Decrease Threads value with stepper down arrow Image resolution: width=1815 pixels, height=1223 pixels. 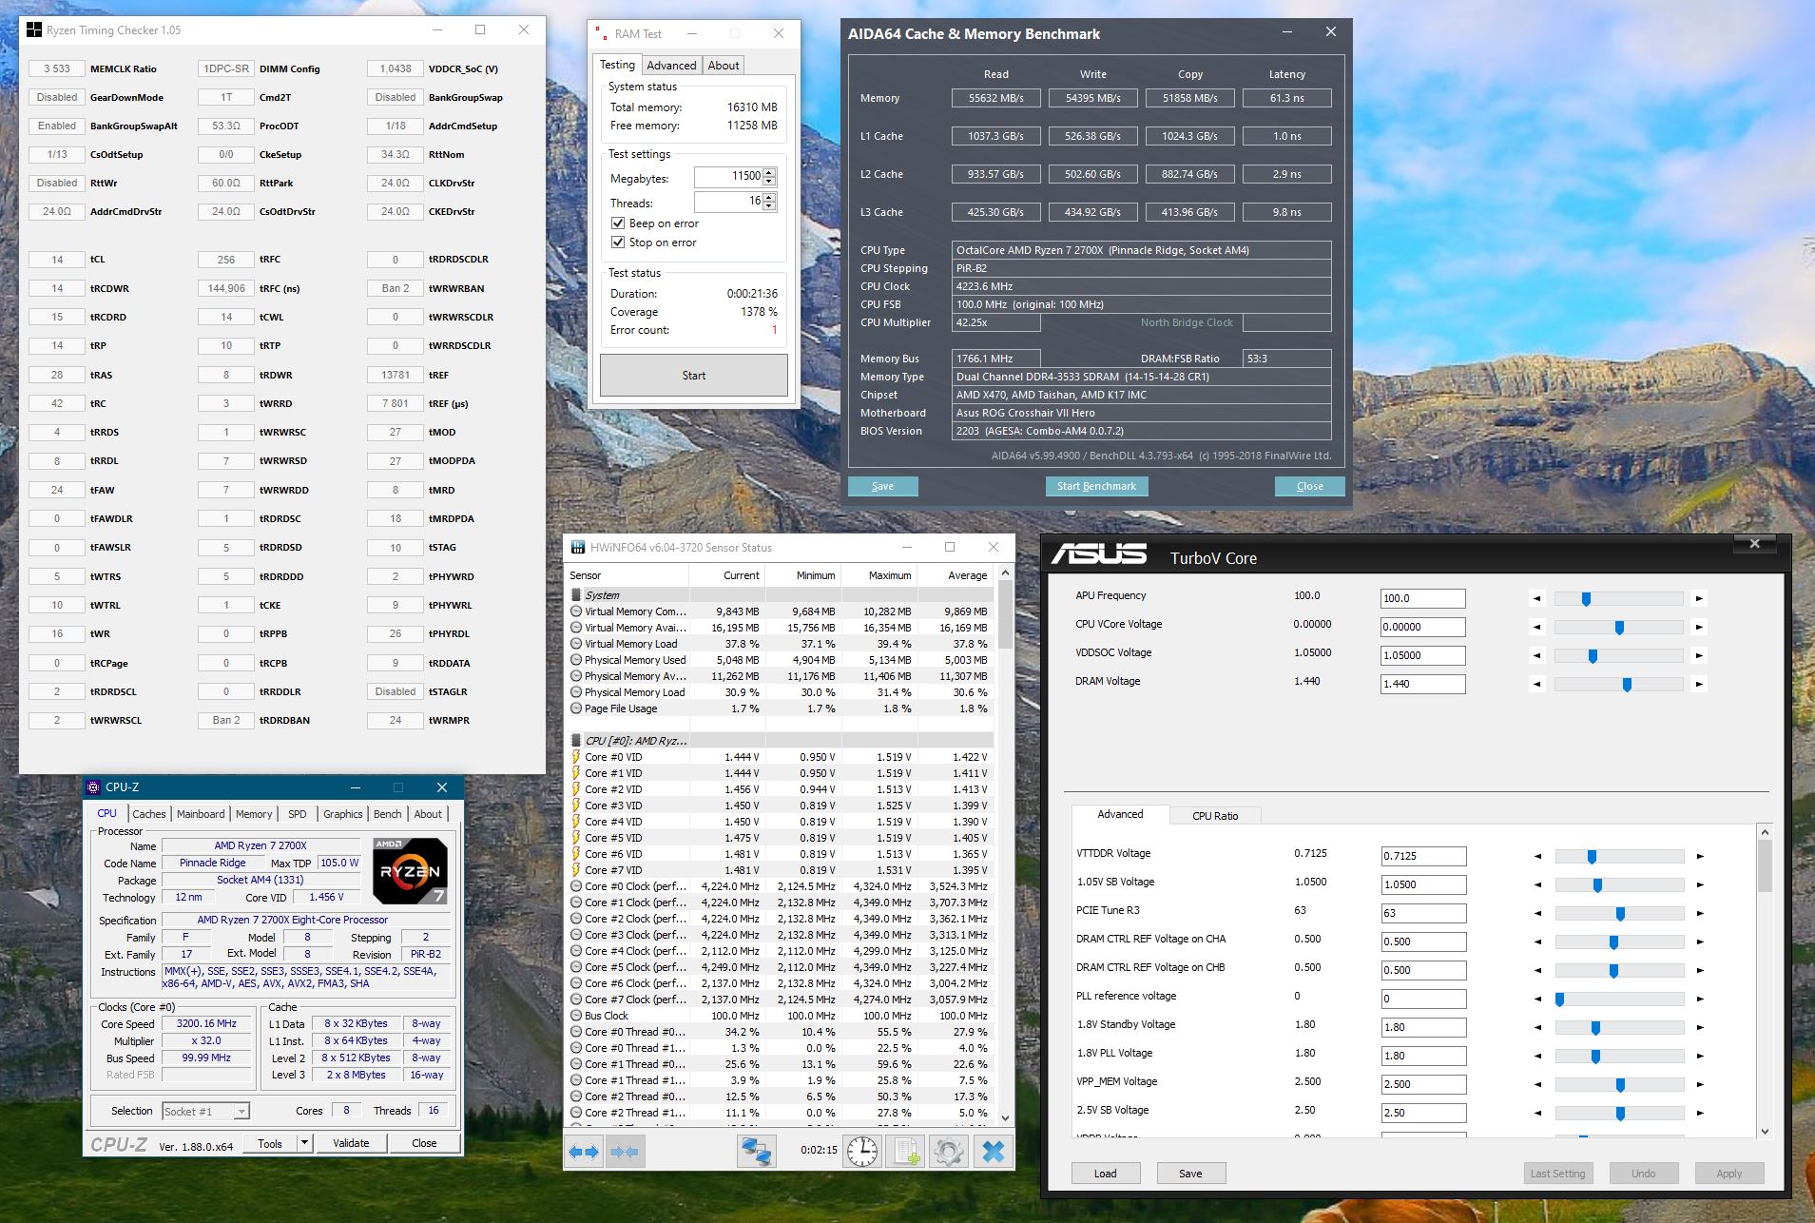(769, 206)
